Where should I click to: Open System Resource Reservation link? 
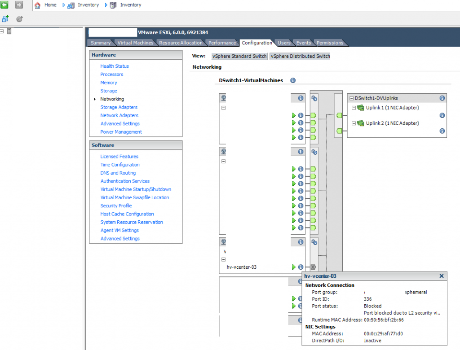click(132, 222)
